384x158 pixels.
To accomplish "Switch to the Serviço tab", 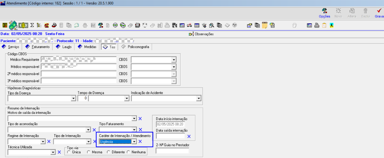I will pos(11,47).
